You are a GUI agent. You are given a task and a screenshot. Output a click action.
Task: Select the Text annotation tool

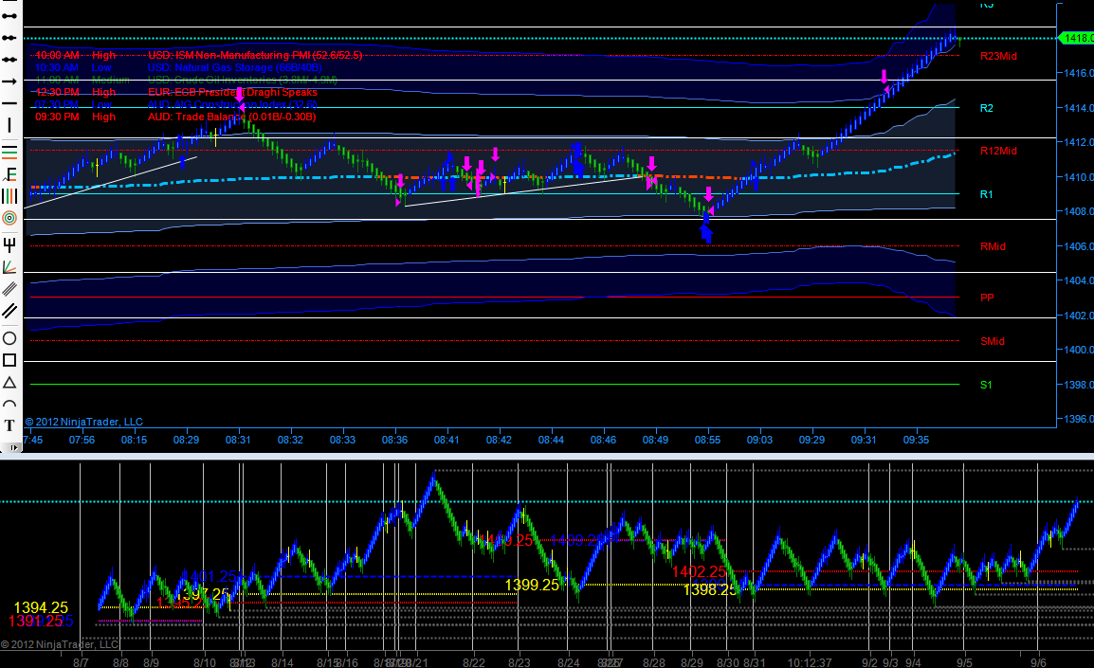9,425
